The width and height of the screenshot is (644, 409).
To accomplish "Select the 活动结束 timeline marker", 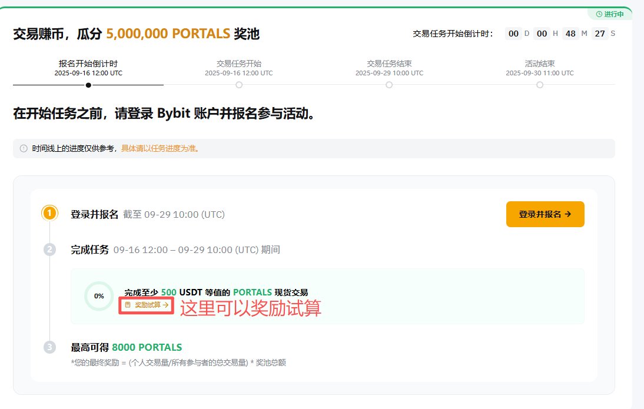I will click(540, 85).
